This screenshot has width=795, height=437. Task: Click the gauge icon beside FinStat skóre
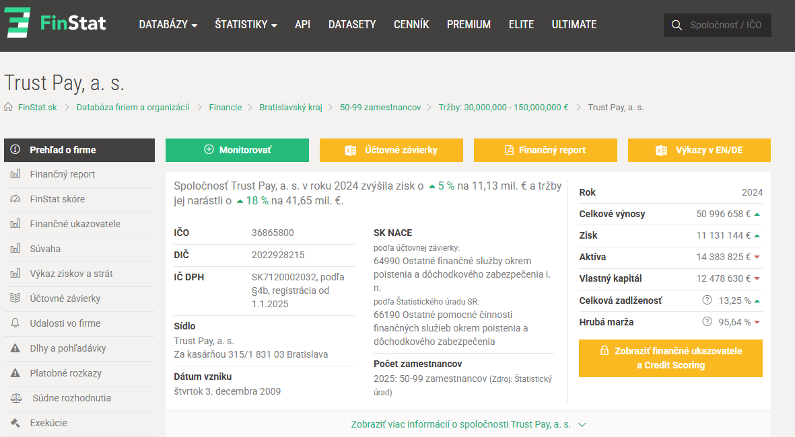click(x=15, y=199)
